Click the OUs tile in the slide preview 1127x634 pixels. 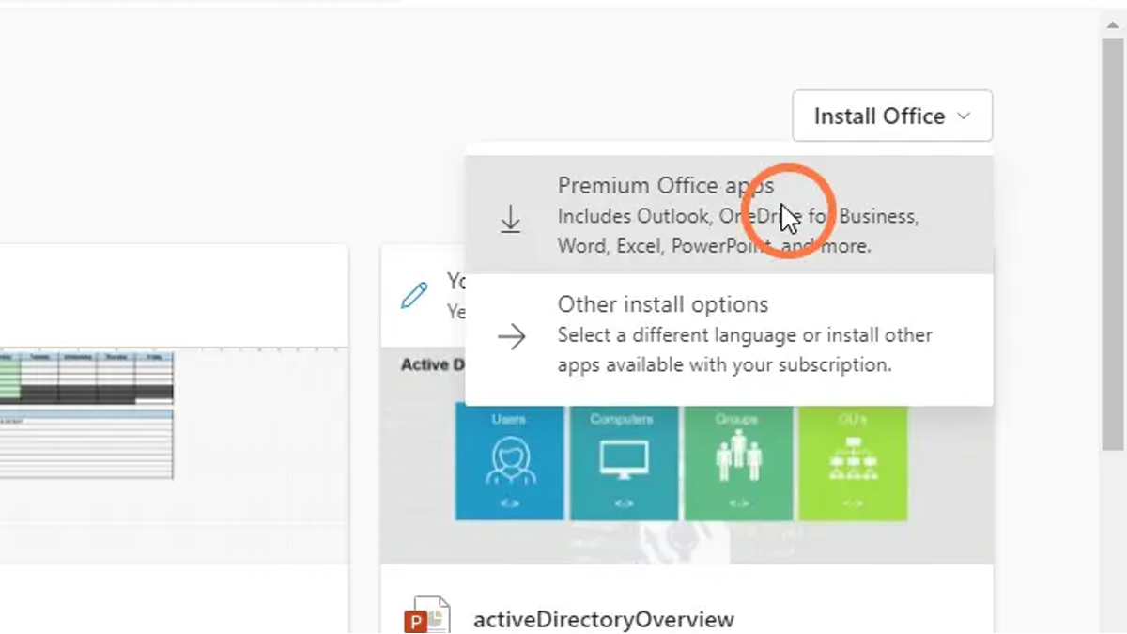pos(853,462)
